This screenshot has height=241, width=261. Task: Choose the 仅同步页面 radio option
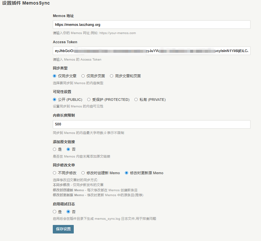(83, 76)
